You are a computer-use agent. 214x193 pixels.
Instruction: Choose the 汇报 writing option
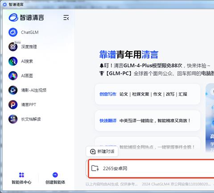pyautogui.click(x=183, y=94)
